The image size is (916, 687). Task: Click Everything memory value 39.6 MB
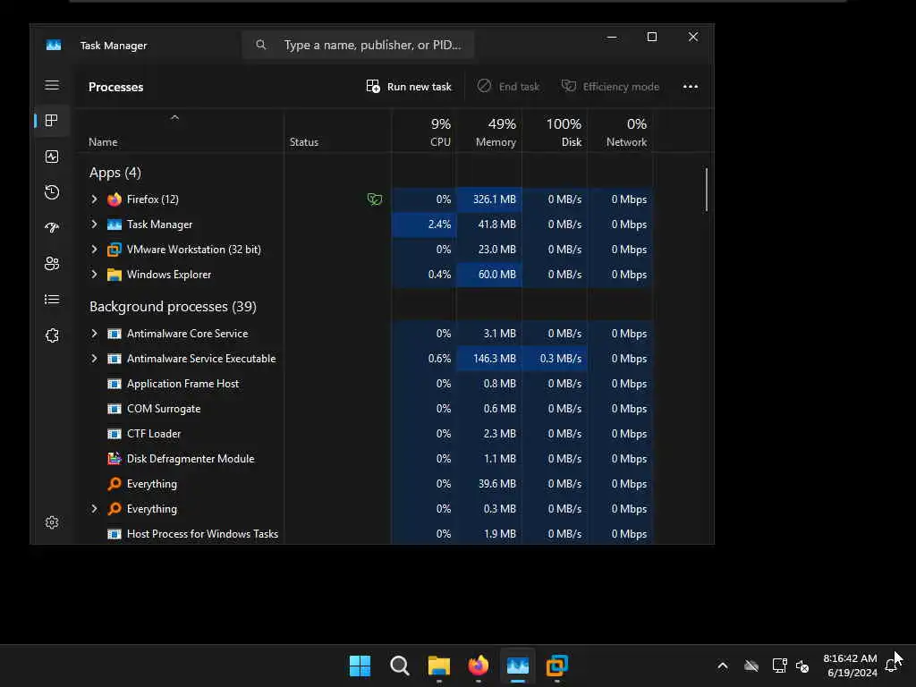pos(497,484)
